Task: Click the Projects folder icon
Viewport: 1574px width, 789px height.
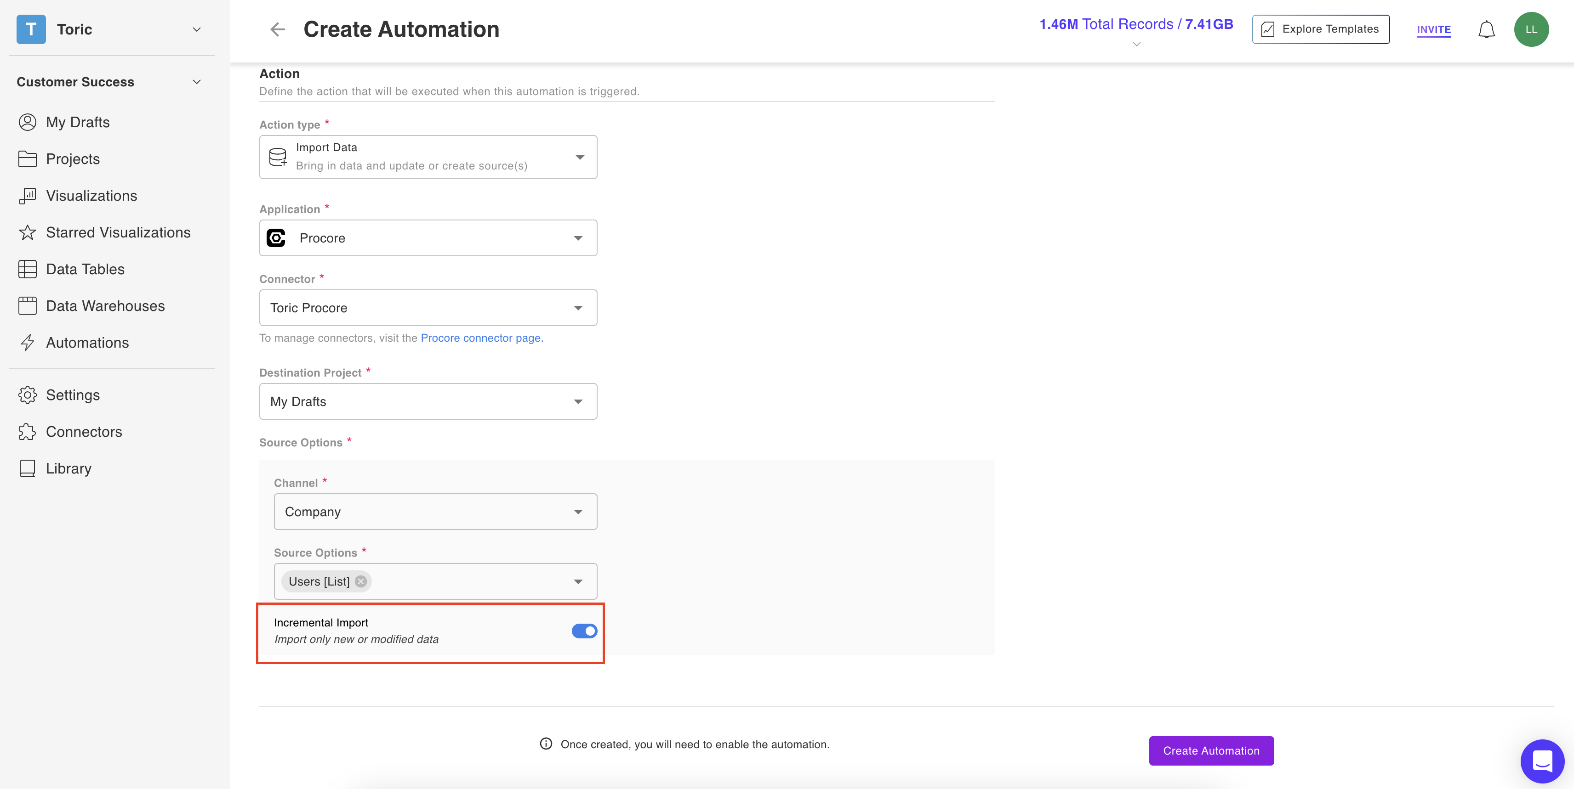Action: (28, 158)
